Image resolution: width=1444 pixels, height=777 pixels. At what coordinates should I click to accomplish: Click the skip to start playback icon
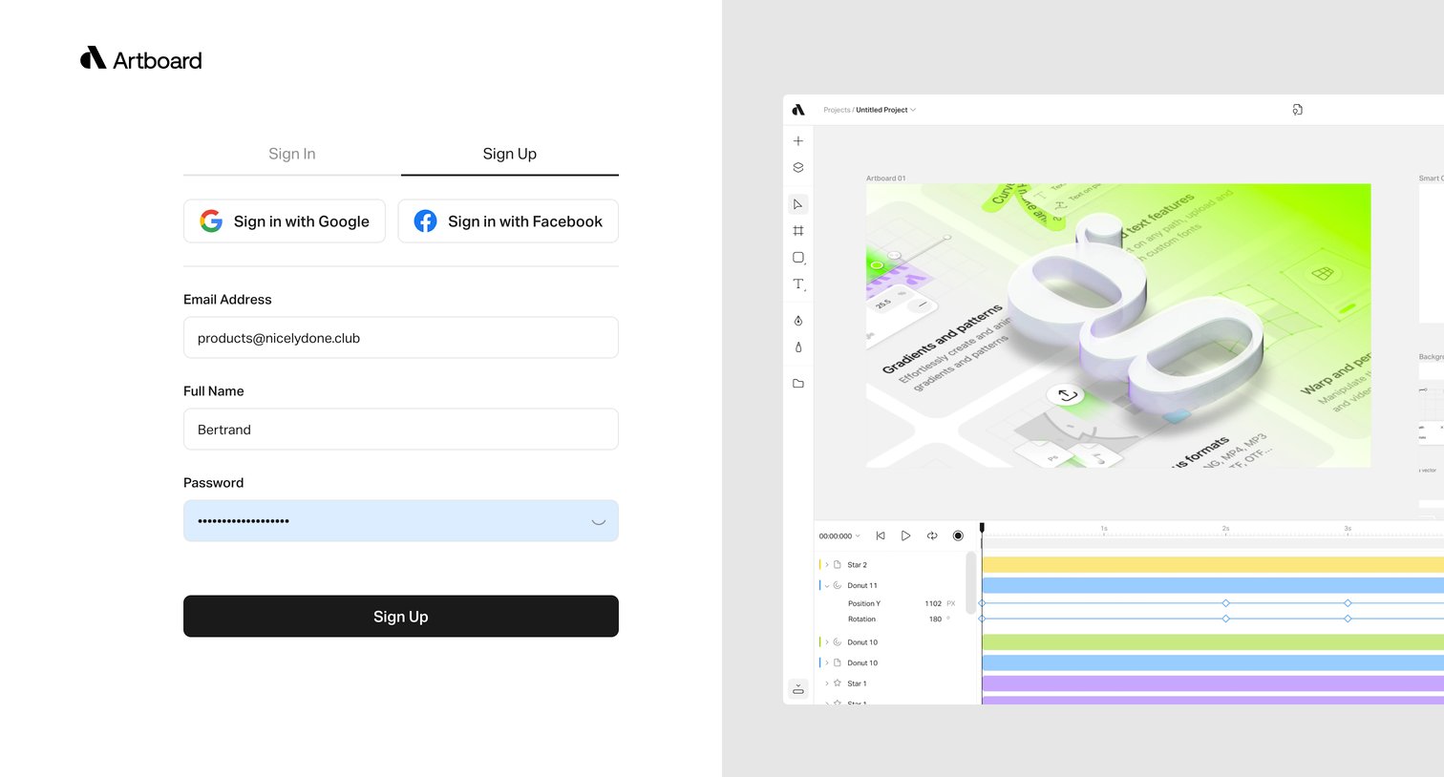(881, 536)
